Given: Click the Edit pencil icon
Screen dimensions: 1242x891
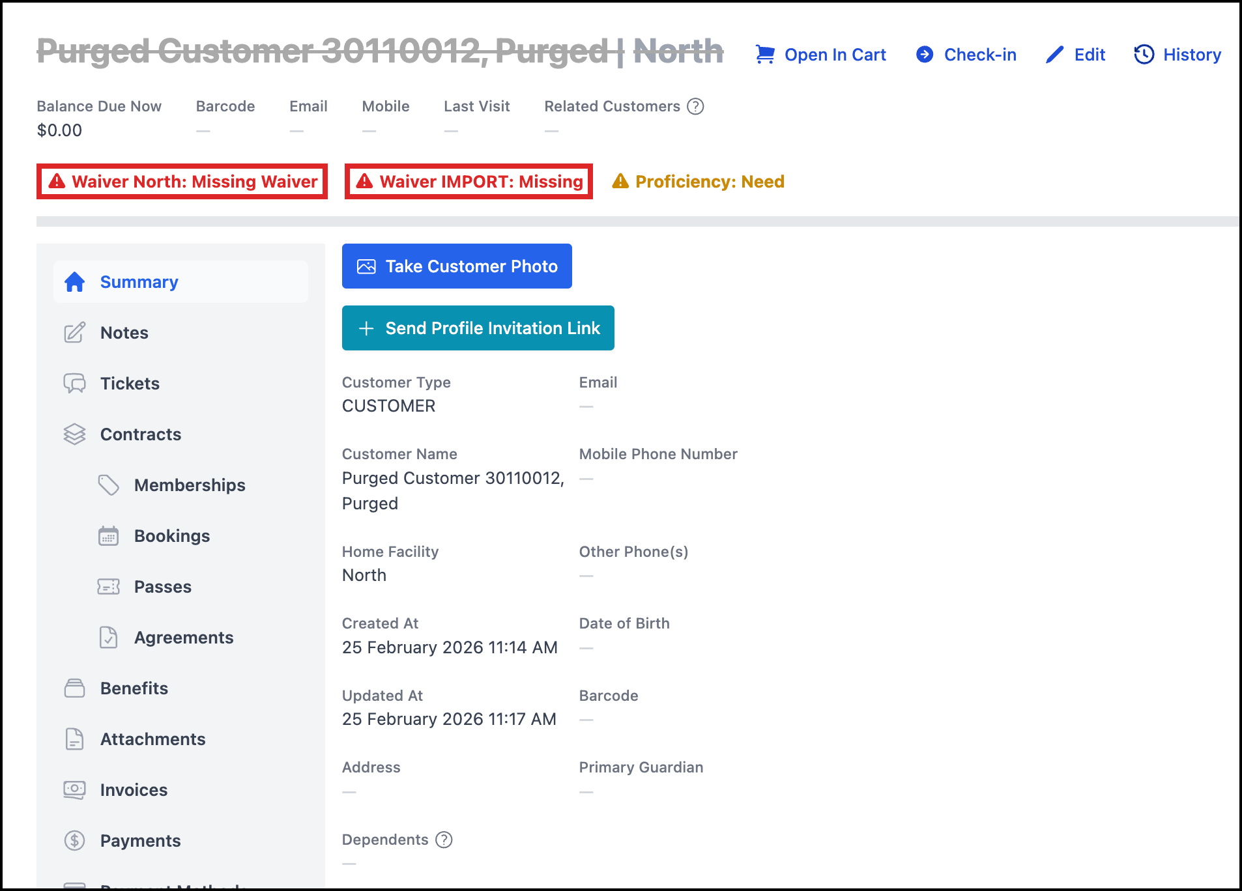Looking at the screenshot, I should click(x=1054, y=55).
